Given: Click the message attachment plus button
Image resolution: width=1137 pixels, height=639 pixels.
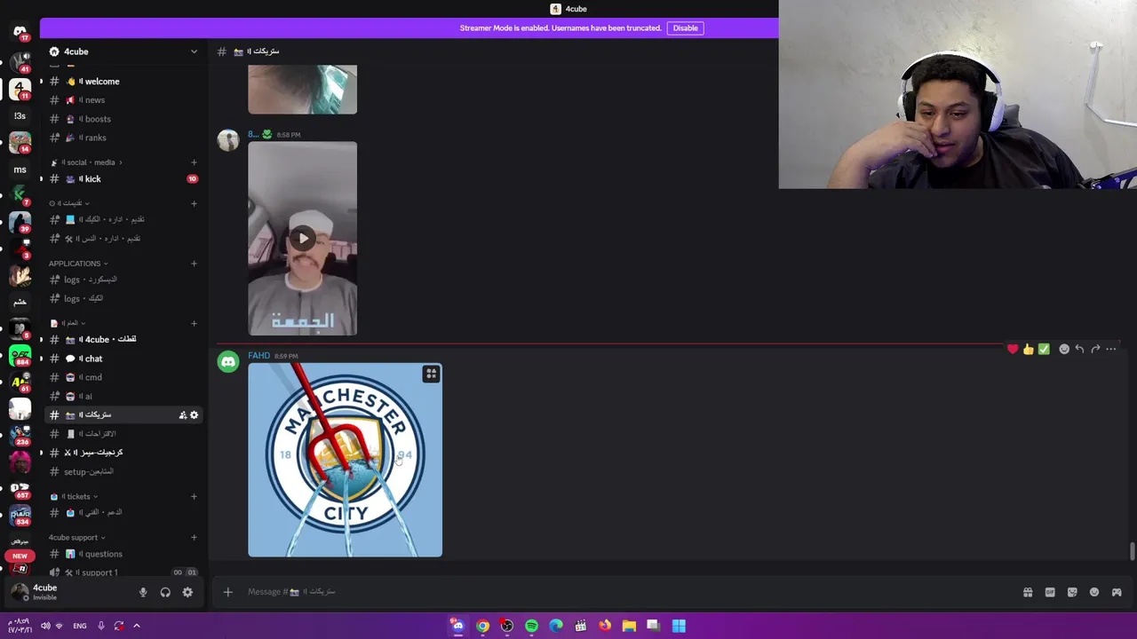Looking at the screenshot, I should coord(227,592).
